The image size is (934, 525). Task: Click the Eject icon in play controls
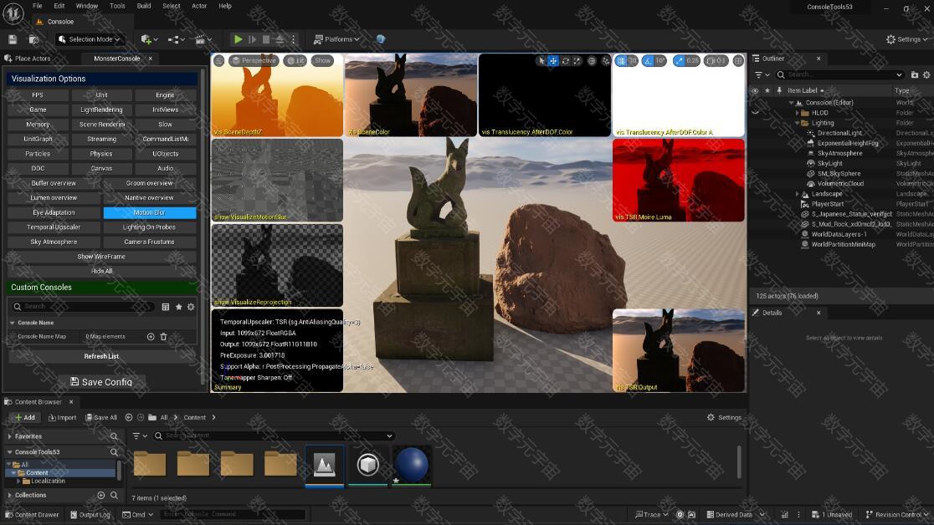[280, 39]
